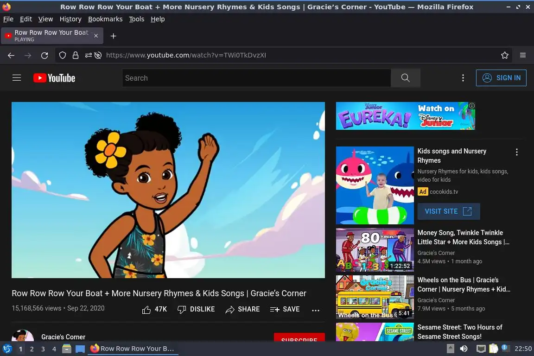The width and height of the screenshot is (534, 356).
Task: Open Gracie's Corner channel name link
Action: click(x=64, y=337)
